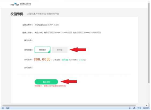Viewport: 151px width, 110px height.
Task: Select the 微信支付 (WeChat Pay) payment channel
Action: coord(42,50)
